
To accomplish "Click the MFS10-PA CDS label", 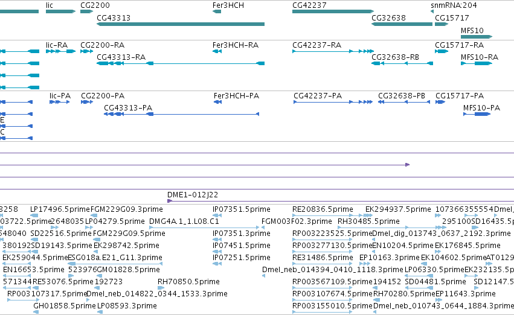I will pyautogui.click(x=481, y=108).
